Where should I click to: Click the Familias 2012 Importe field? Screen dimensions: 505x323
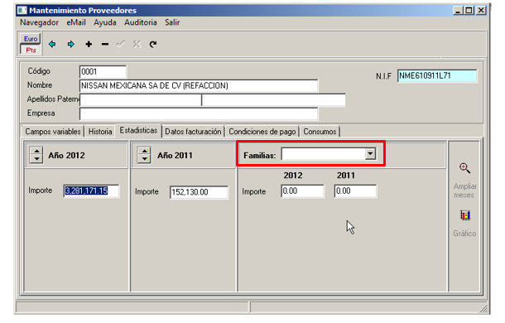[x=302, y=190]
